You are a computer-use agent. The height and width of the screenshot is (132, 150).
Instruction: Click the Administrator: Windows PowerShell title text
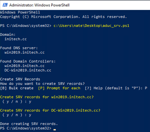[x=39, y=5]
